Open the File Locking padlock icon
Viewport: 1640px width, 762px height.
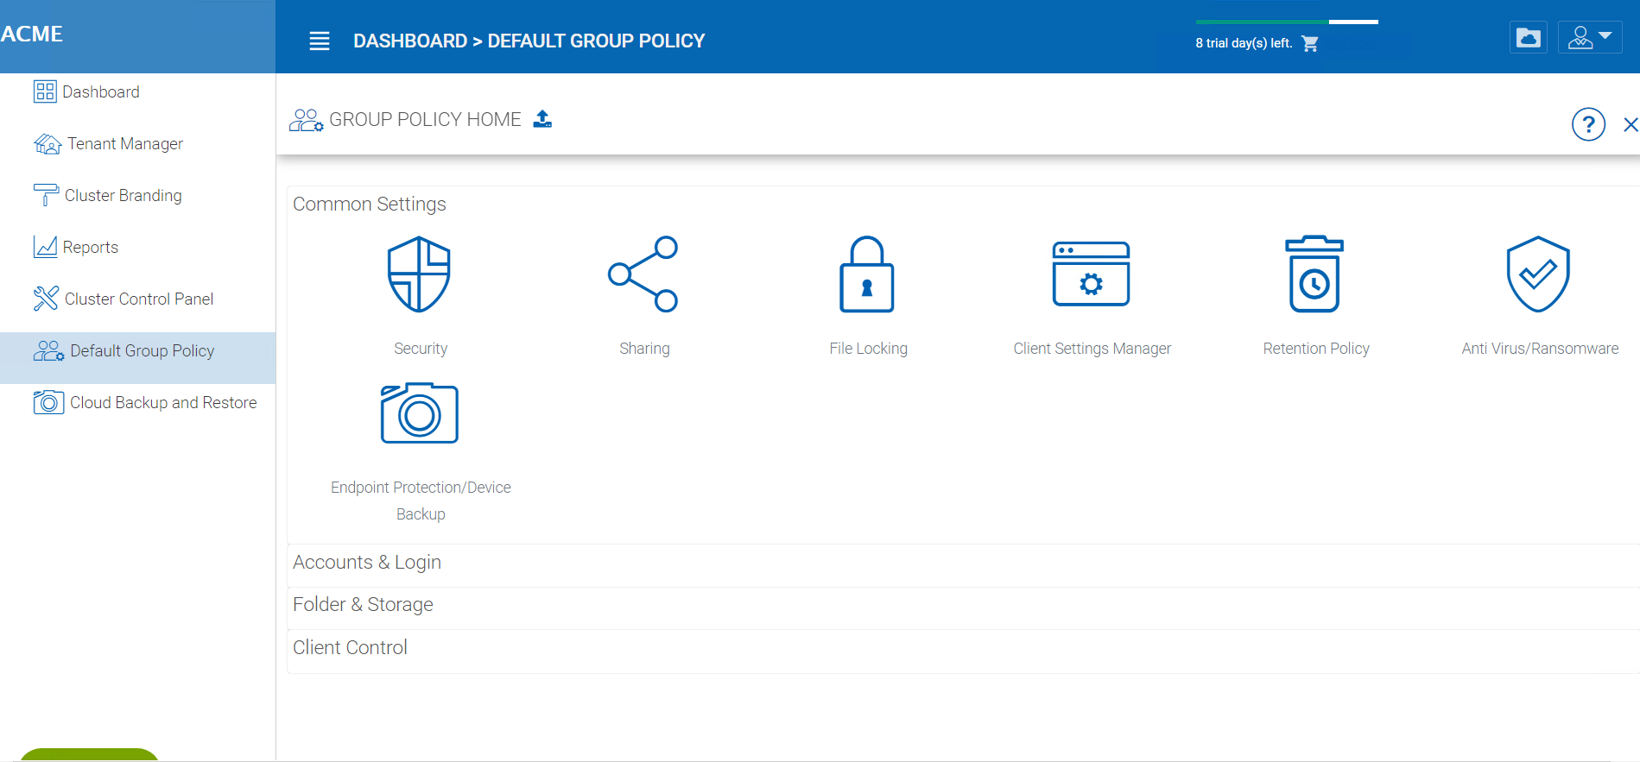pos(867,274)
